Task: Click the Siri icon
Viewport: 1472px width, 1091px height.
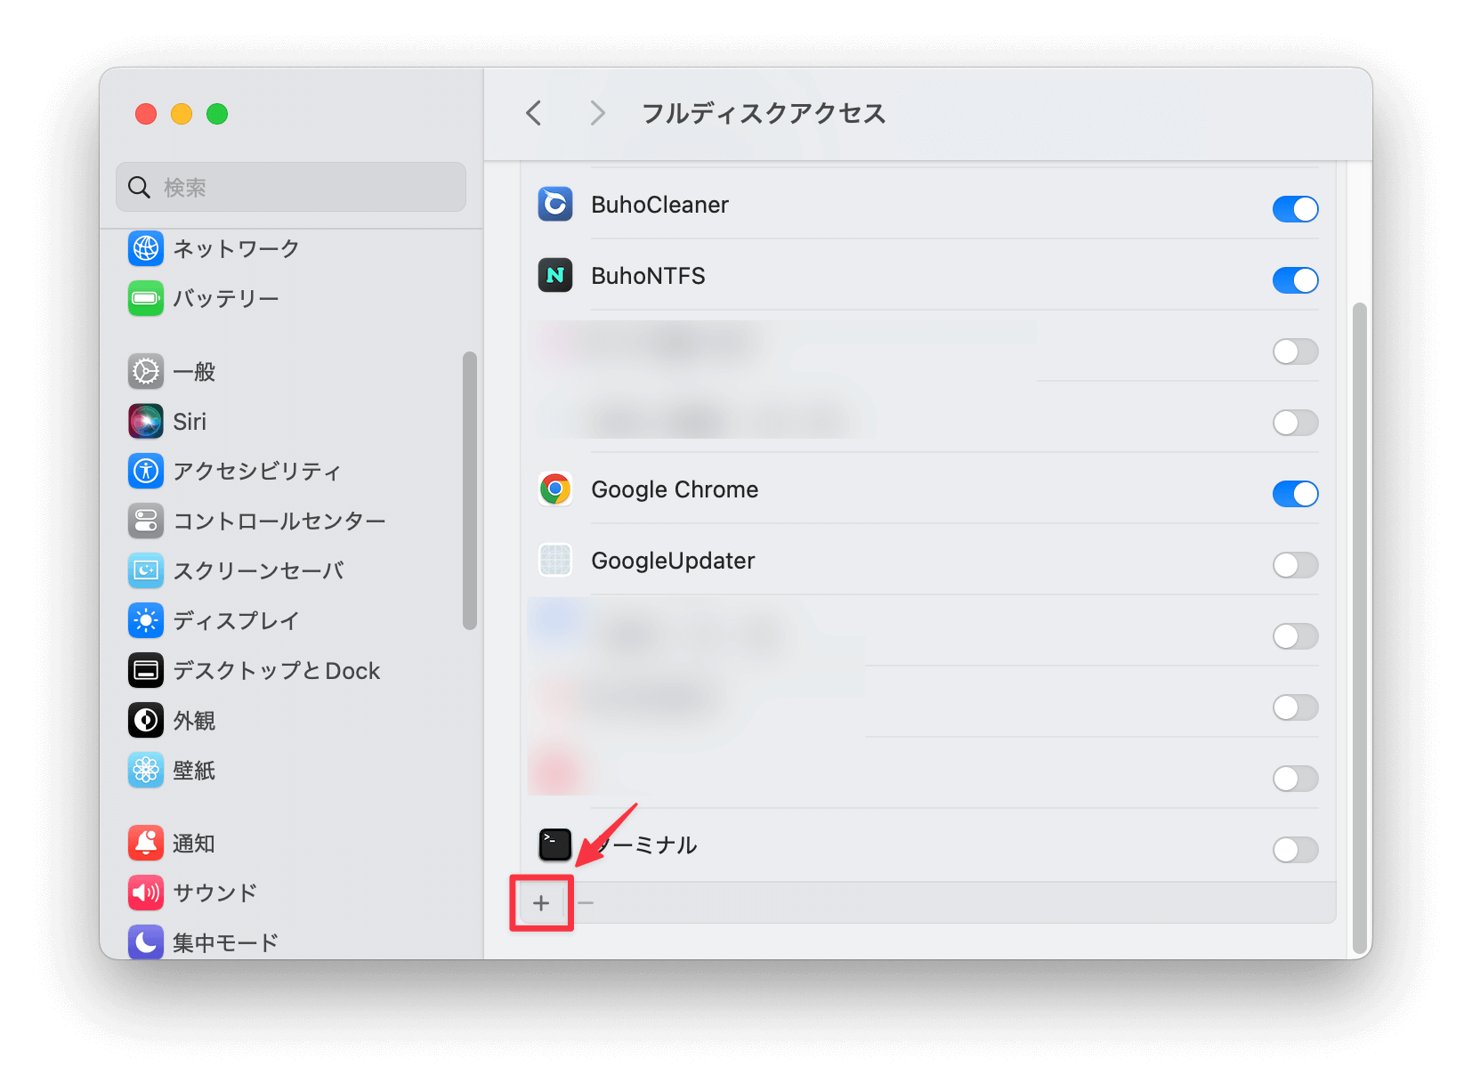Action: tap(146, 421)
